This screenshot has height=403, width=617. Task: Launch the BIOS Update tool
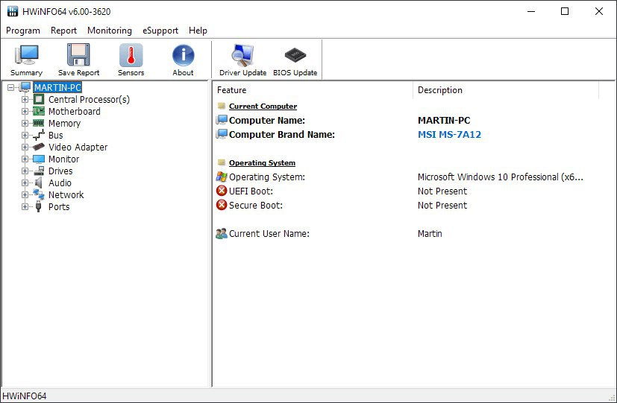point(295,60)
